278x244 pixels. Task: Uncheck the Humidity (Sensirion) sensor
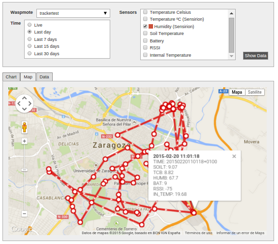coord(145,26)
